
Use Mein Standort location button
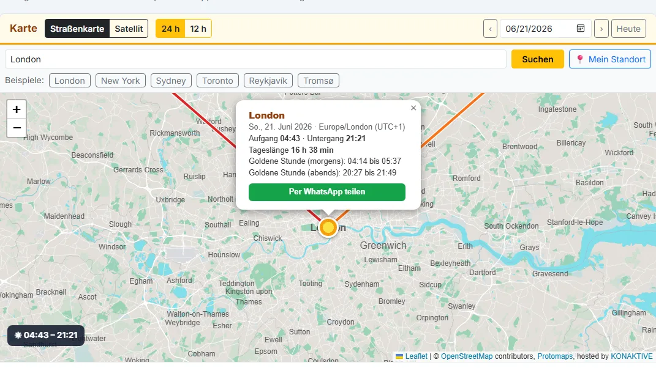[610, 59]
